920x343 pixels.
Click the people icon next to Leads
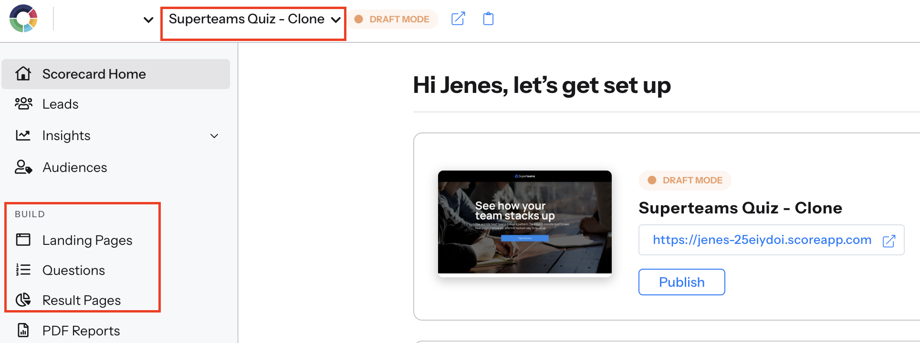point(23,103)
